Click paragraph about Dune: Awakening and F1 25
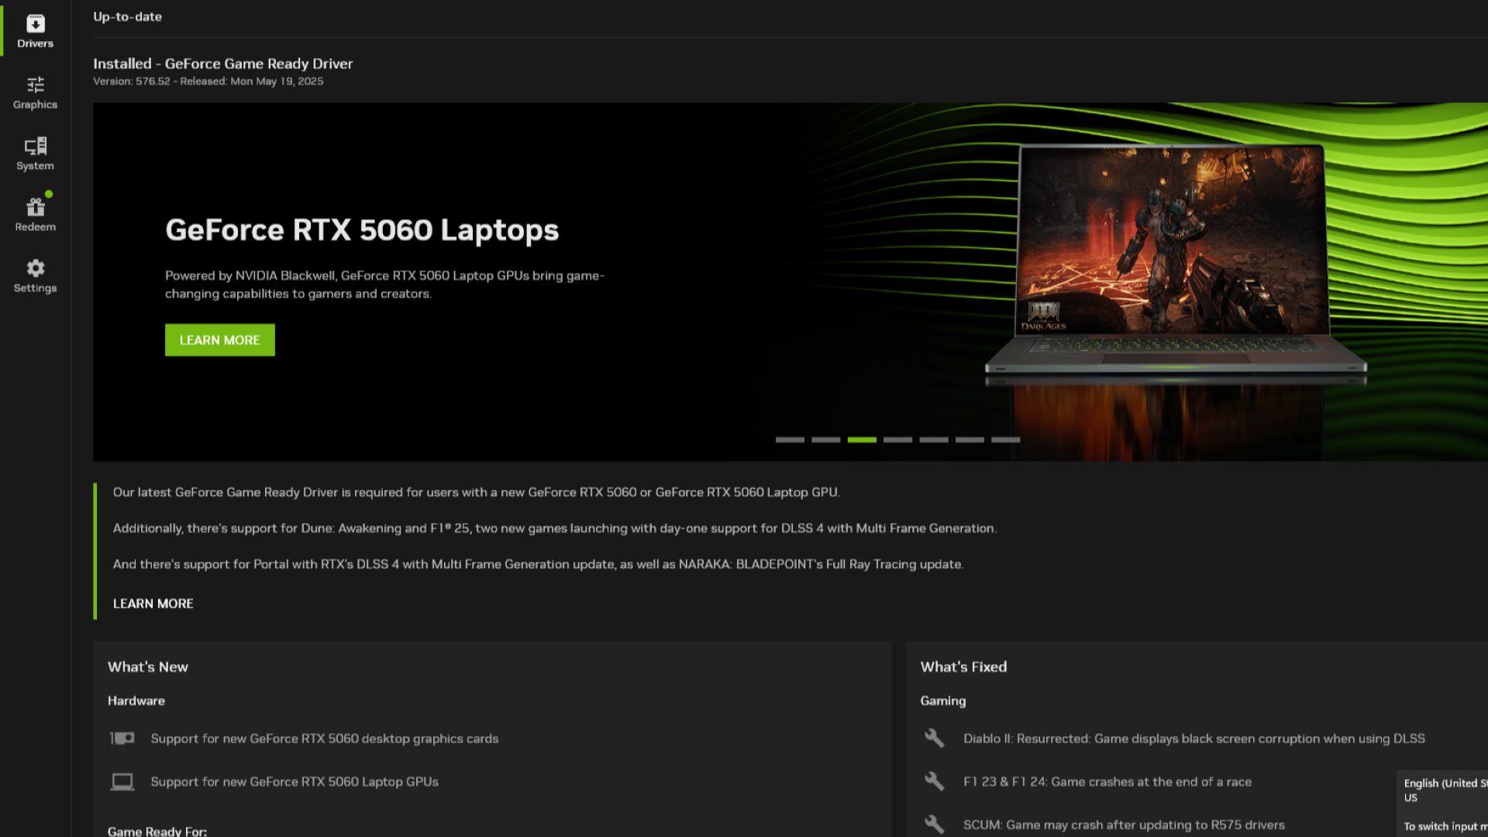Screen dimensions: 1488x837 pyautogui.click(x=555, y=529)
